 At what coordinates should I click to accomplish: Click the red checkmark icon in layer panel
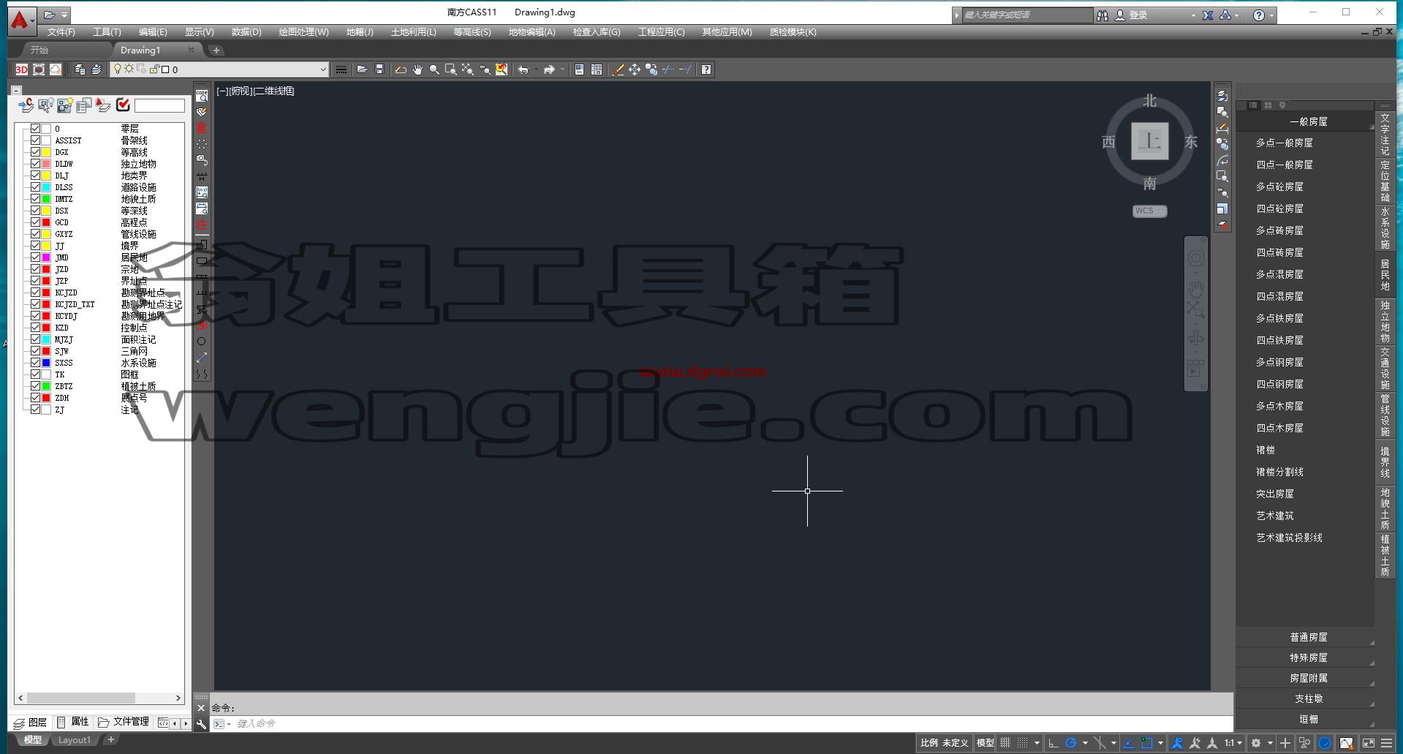coord(123,105)
